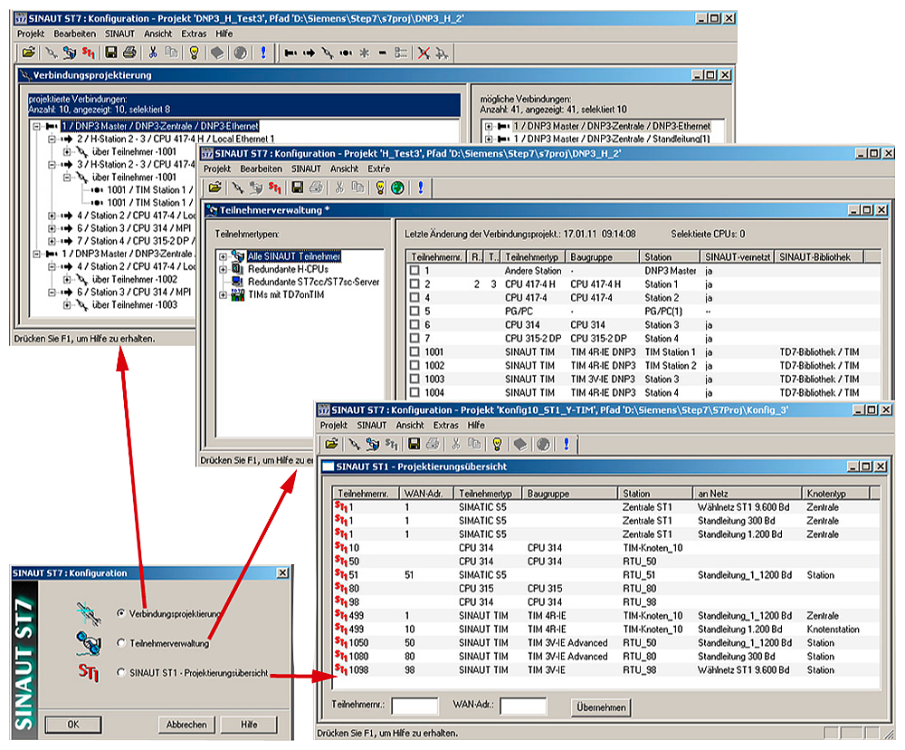Viewport: 905px width, 750px height.
Task: Sort by Knotentyp column header
Action: 835,494
